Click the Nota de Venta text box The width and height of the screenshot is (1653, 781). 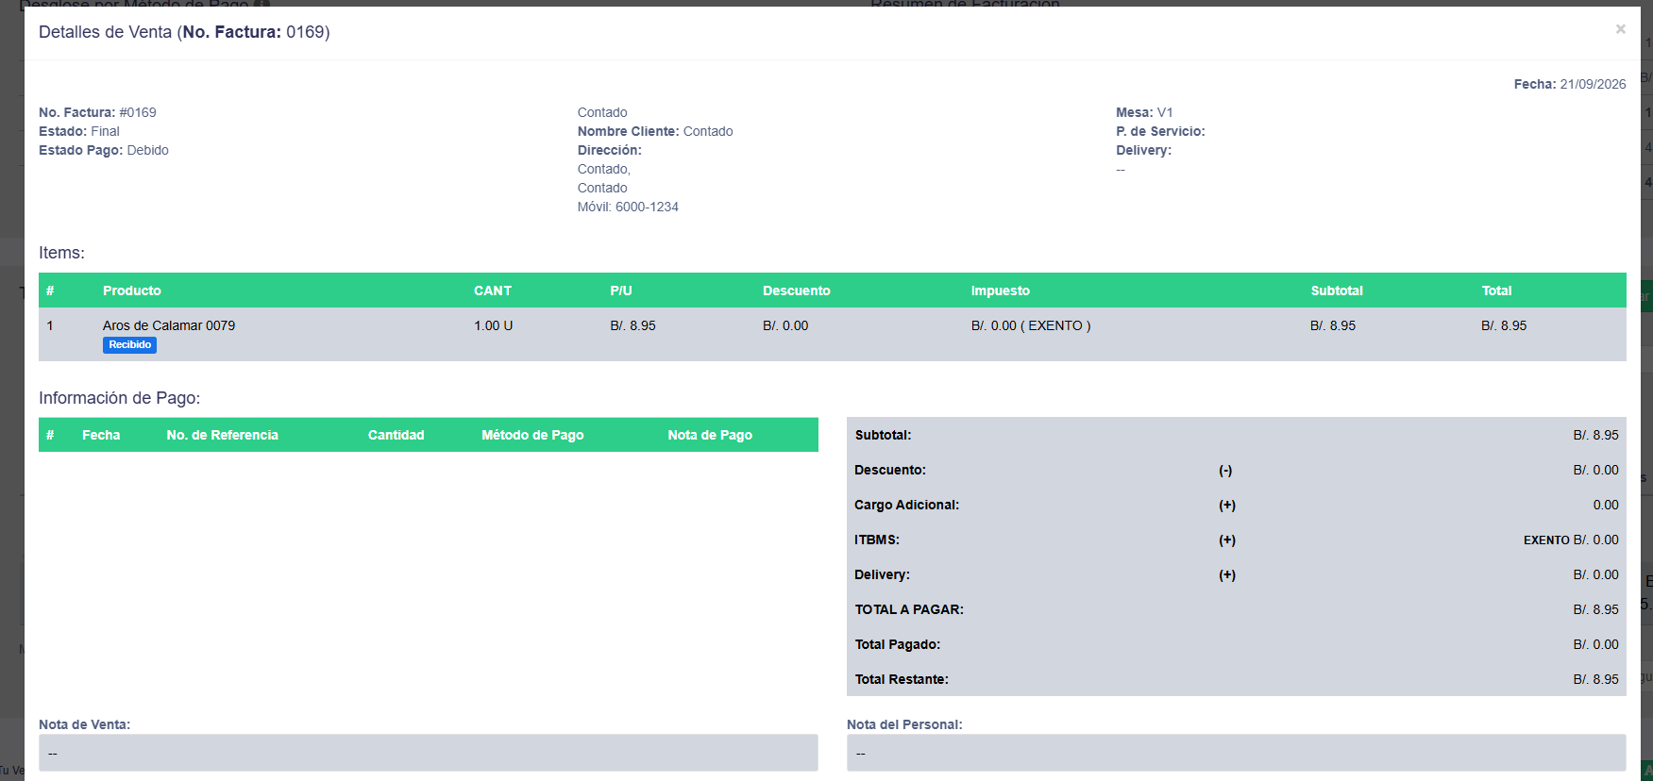pos(429,753)
